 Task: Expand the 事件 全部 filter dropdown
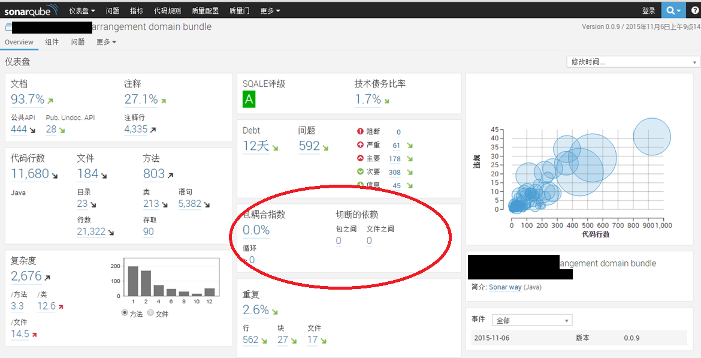531,320
